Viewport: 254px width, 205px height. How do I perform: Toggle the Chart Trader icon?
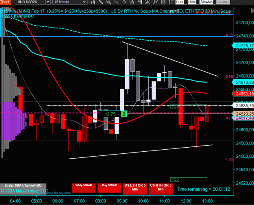tap(140, 2)
